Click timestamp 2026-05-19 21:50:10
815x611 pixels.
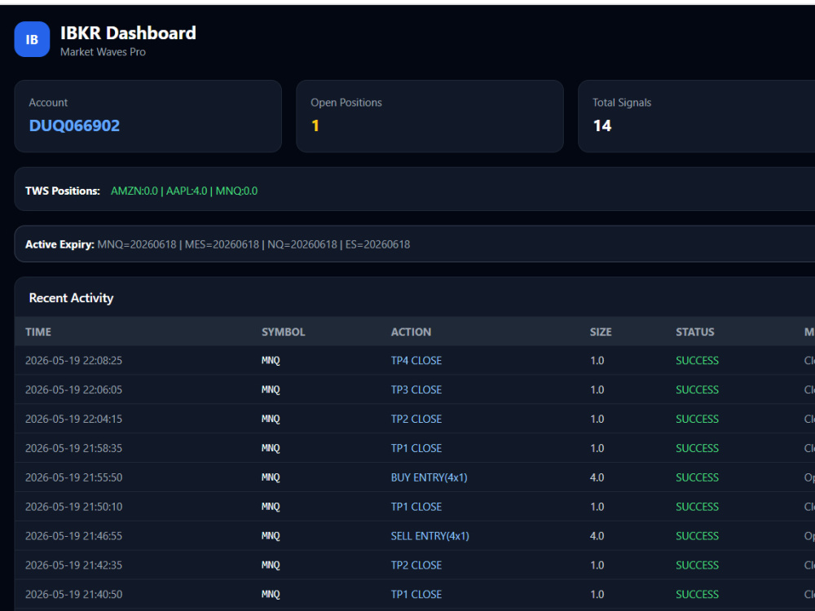pyautogui.click(x=74, y=507)
